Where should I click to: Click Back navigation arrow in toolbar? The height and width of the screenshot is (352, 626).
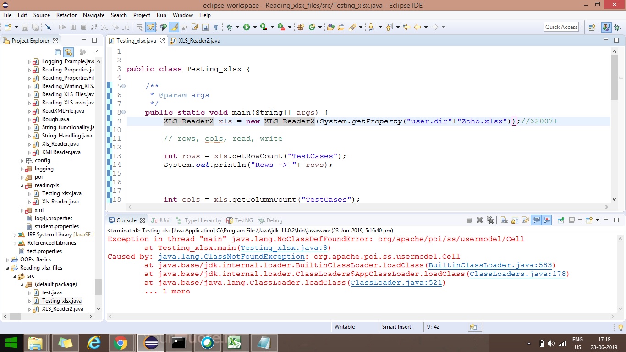tap(417, 27)
